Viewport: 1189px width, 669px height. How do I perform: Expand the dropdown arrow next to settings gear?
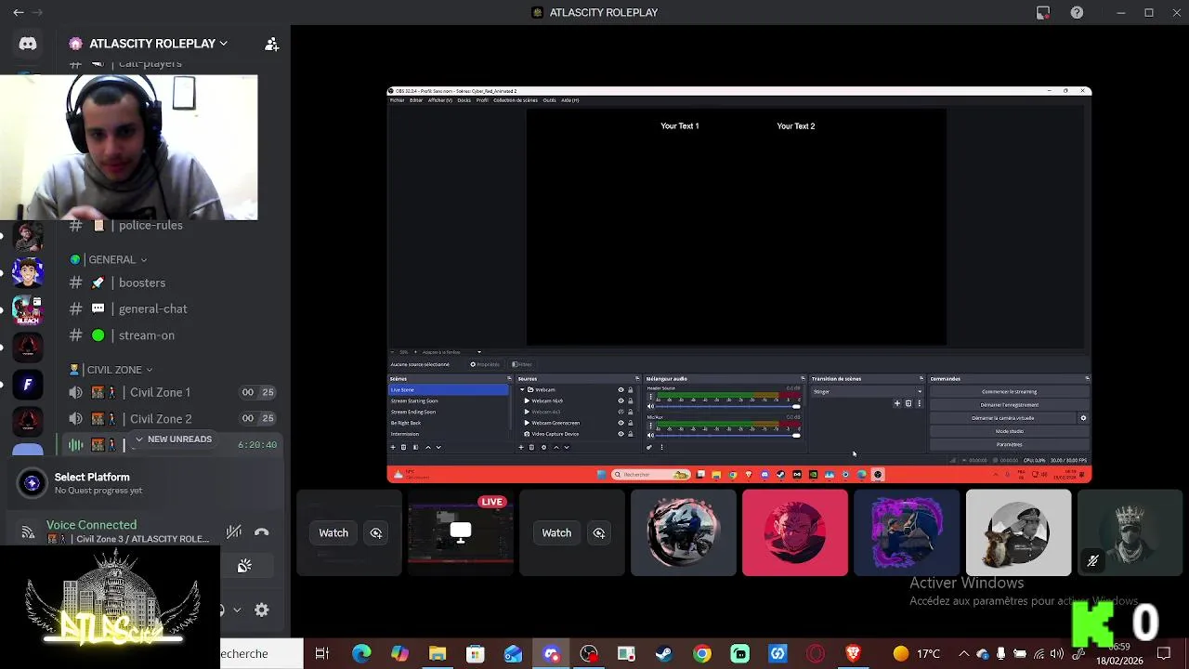tap(237, 610)
